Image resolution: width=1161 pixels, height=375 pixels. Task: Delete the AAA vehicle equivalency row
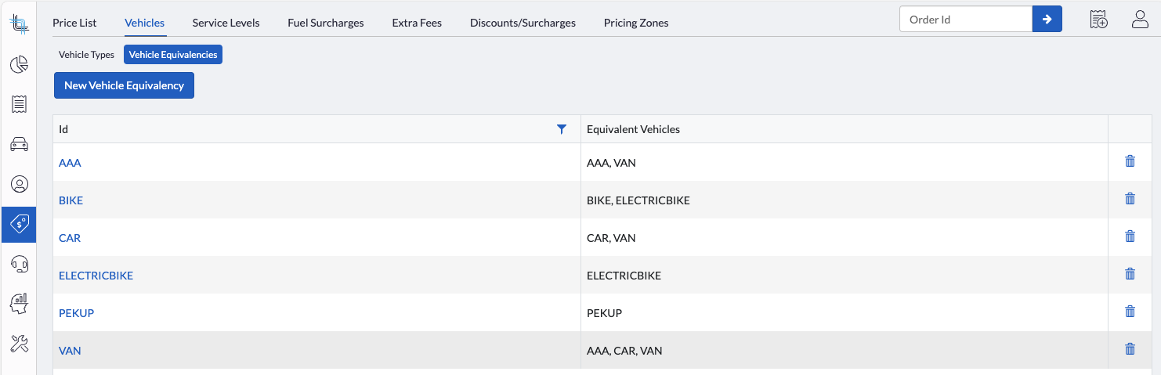pos(1130,161)
